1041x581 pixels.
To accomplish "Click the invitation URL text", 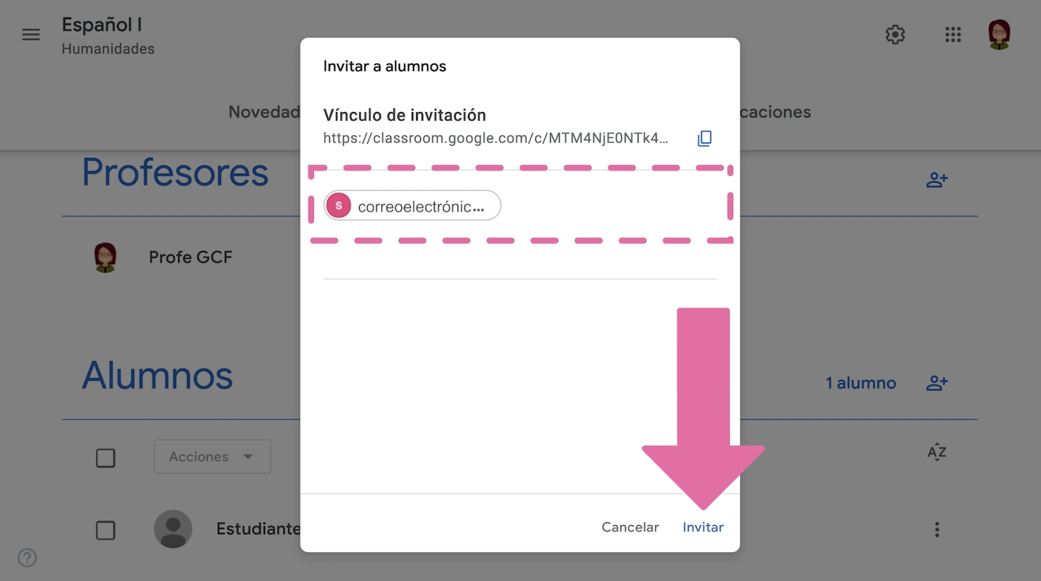I will [496, 138].
